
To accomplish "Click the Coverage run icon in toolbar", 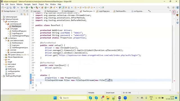I will pyautogui.click(x=32, y=8).
